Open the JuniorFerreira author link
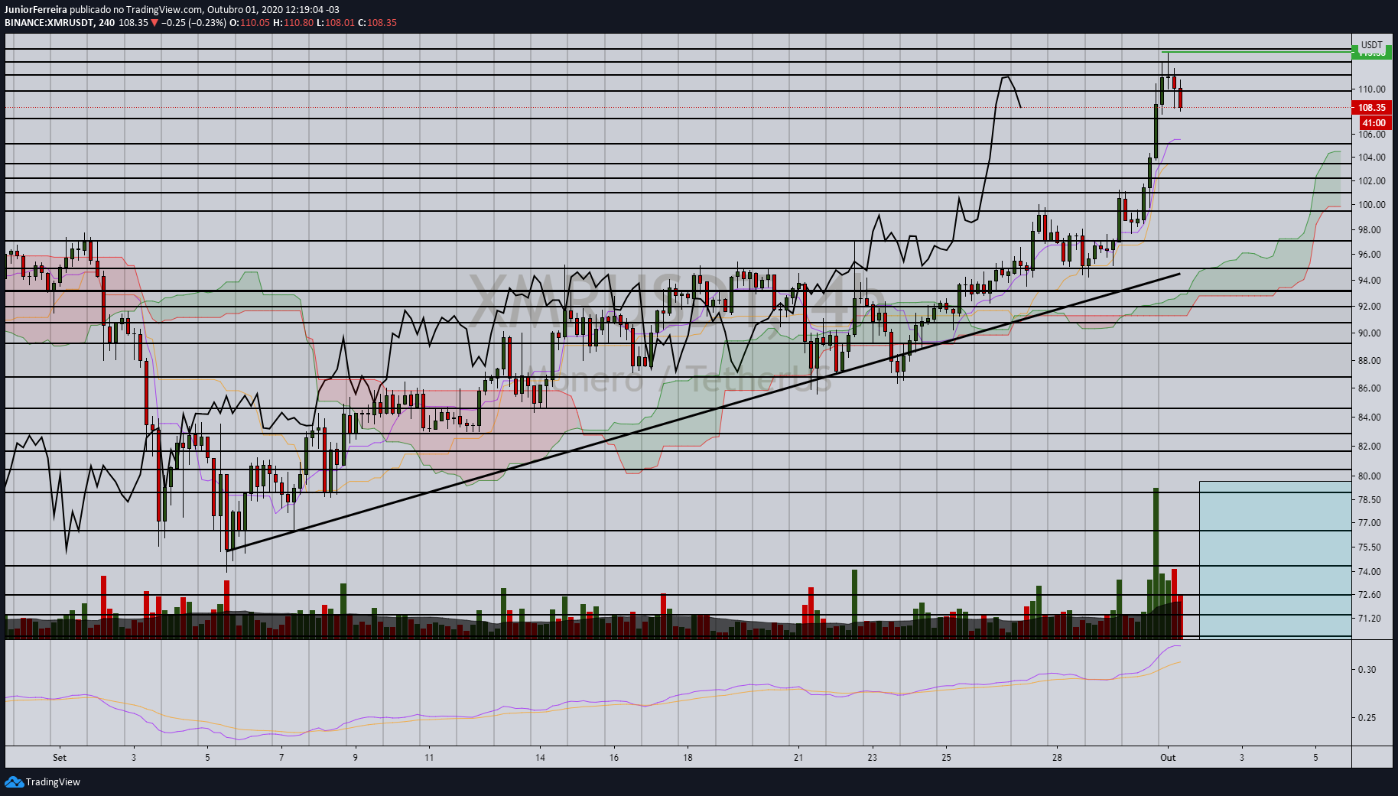Screen dimensions: 1398x796 (36, 9)
